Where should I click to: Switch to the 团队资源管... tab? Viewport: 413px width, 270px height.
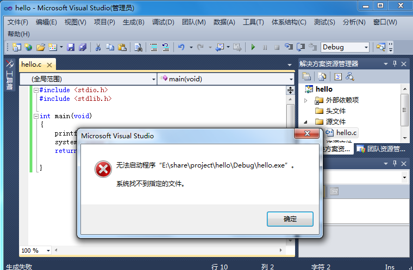click(381, 149)
